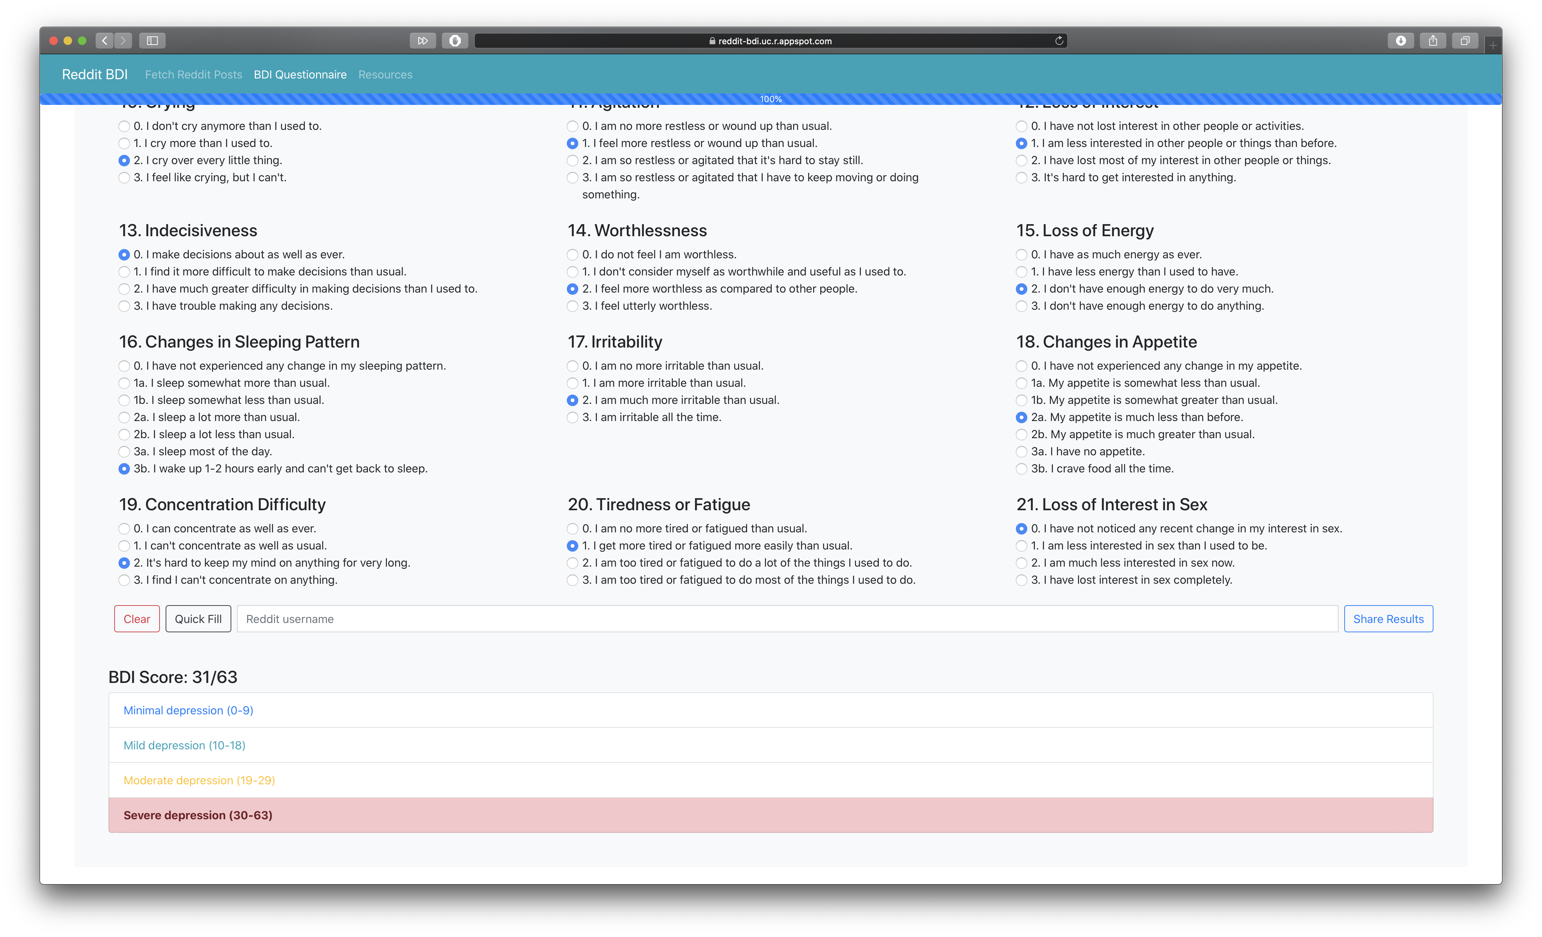Click the reload page icon in address bar

[x=1059, y=41]
